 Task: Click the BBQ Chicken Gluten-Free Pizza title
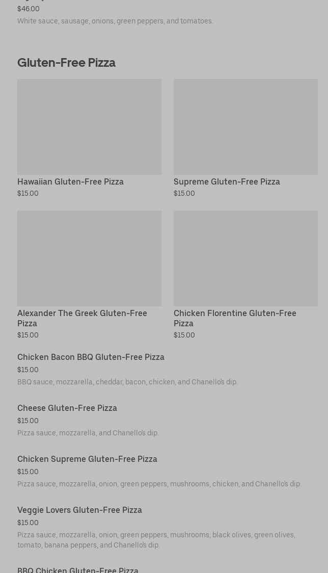[78, 569]
